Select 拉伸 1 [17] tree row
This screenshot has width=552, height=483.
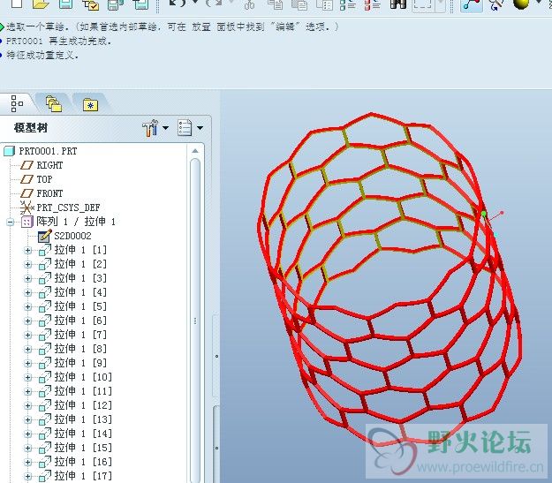83,476
